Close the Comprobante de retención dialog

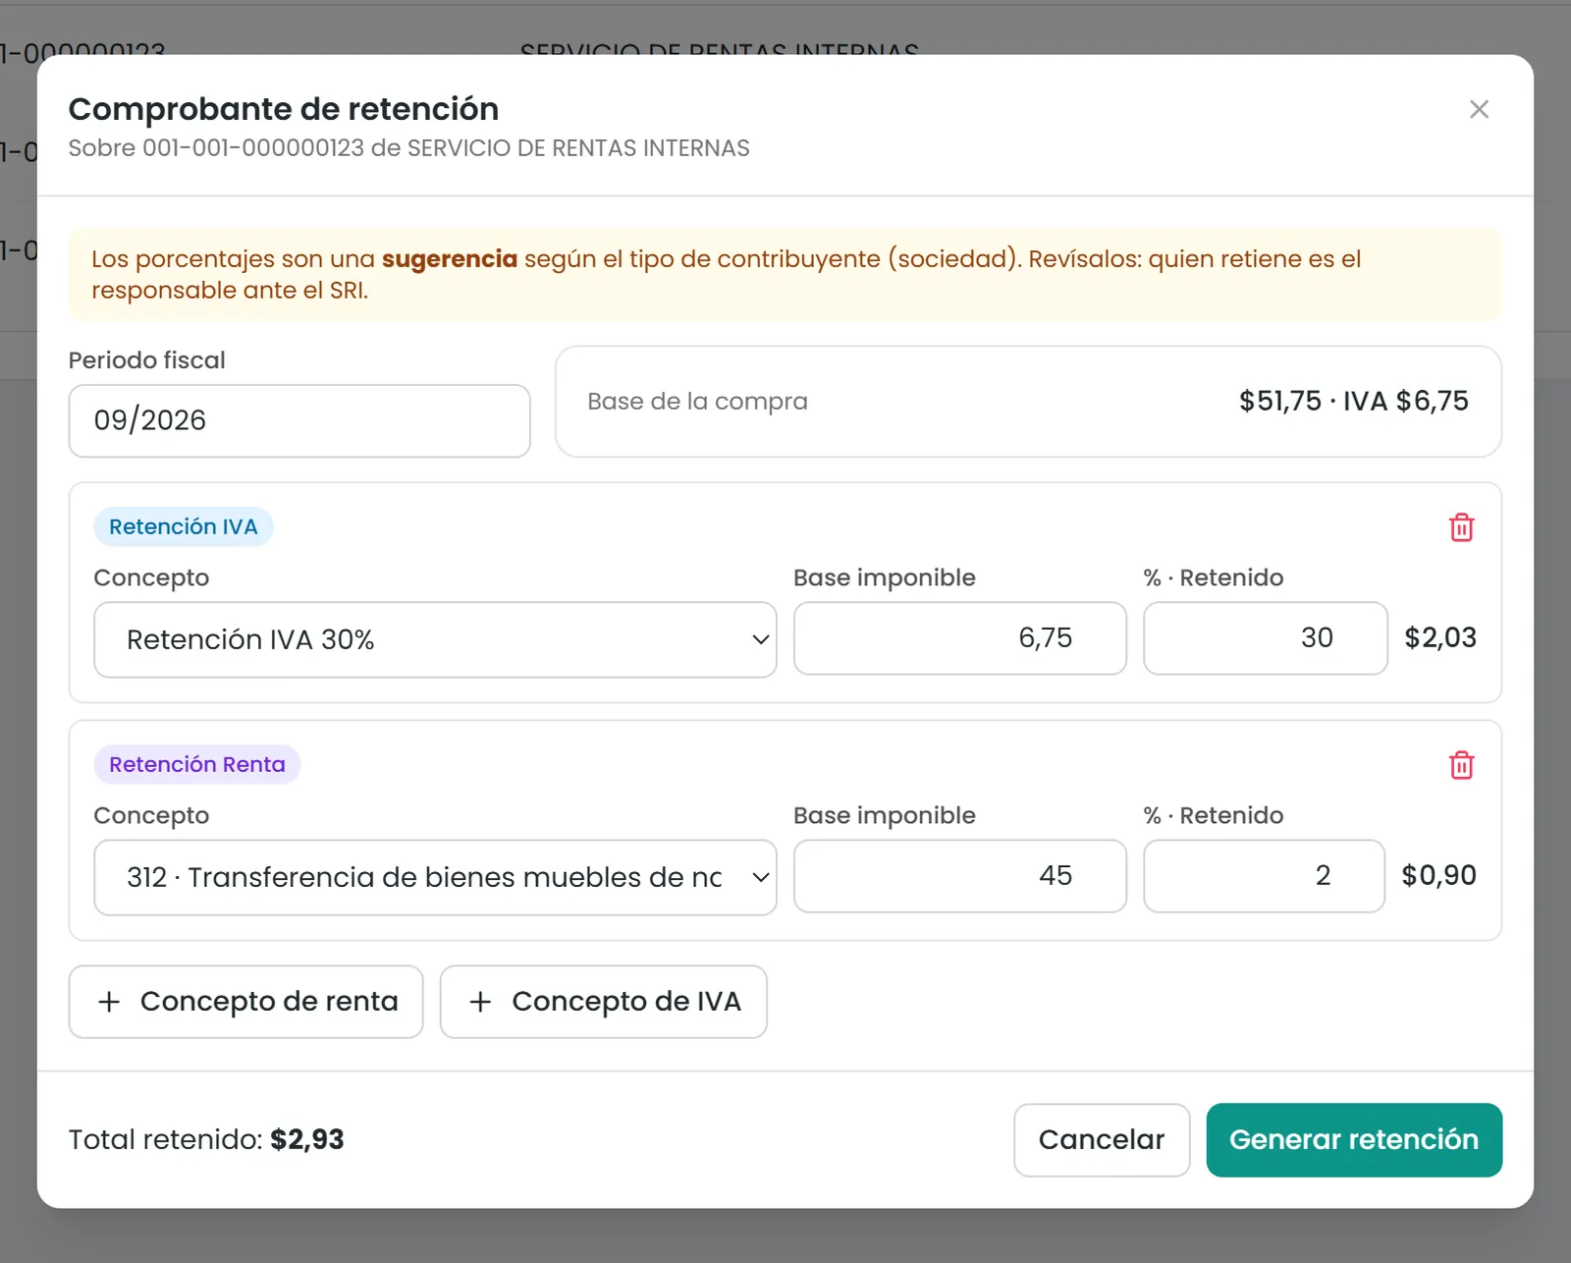[1479, 109]
